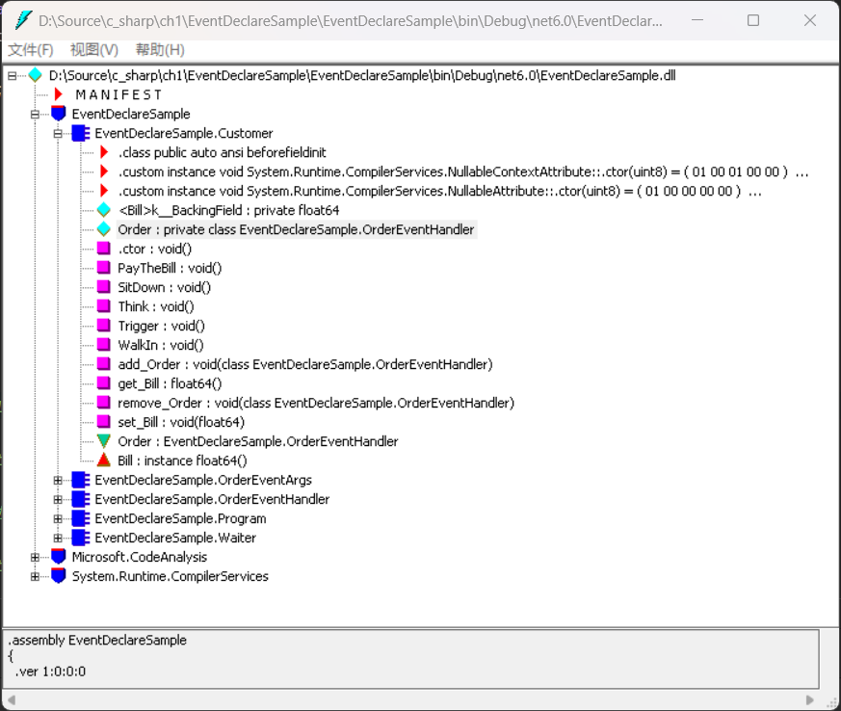The width and height of the screenshot is (841, 711).
Task: Expand the System.Runtime.CompilerServices namespace
Action: pyautogui.click(x=35, y=576)
